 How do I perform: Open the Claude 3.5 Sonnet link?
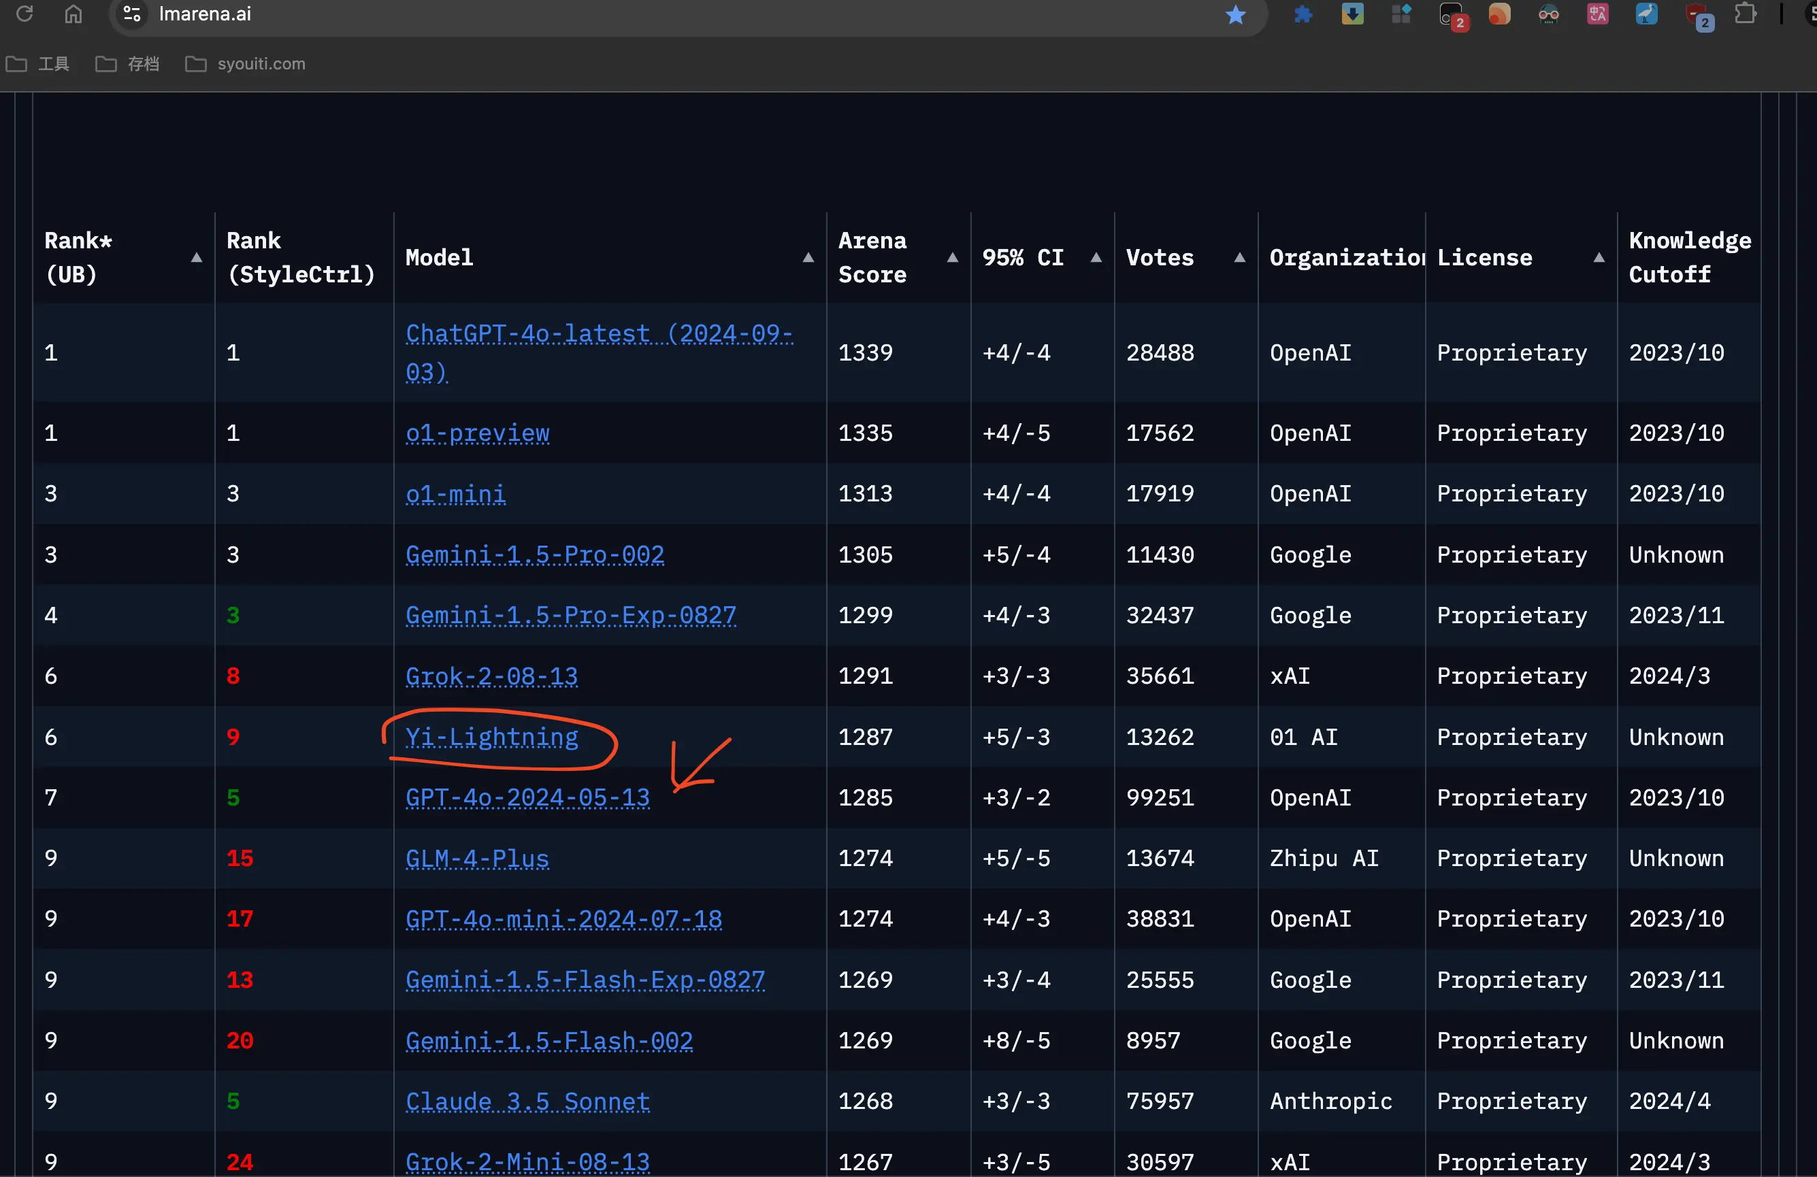pos(527,1101)
